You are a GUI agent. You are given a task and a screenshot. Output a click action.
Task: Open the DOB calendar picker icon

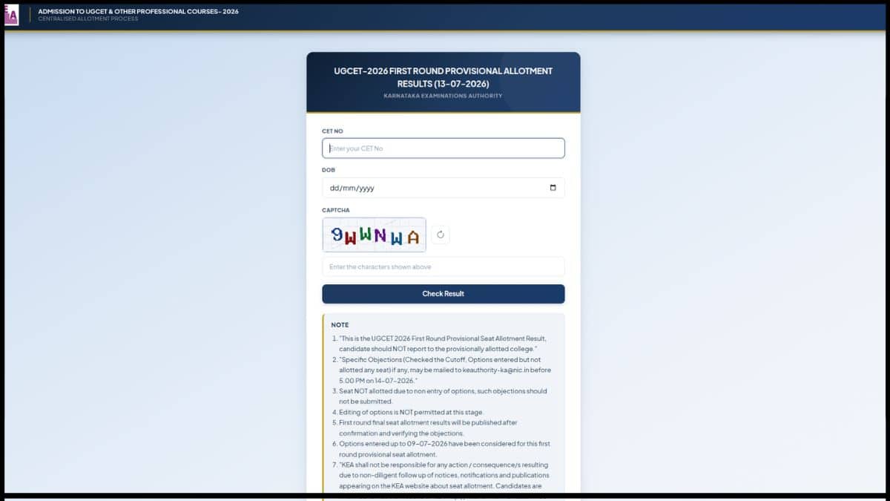pyautogui.click(x=553, y=188)
